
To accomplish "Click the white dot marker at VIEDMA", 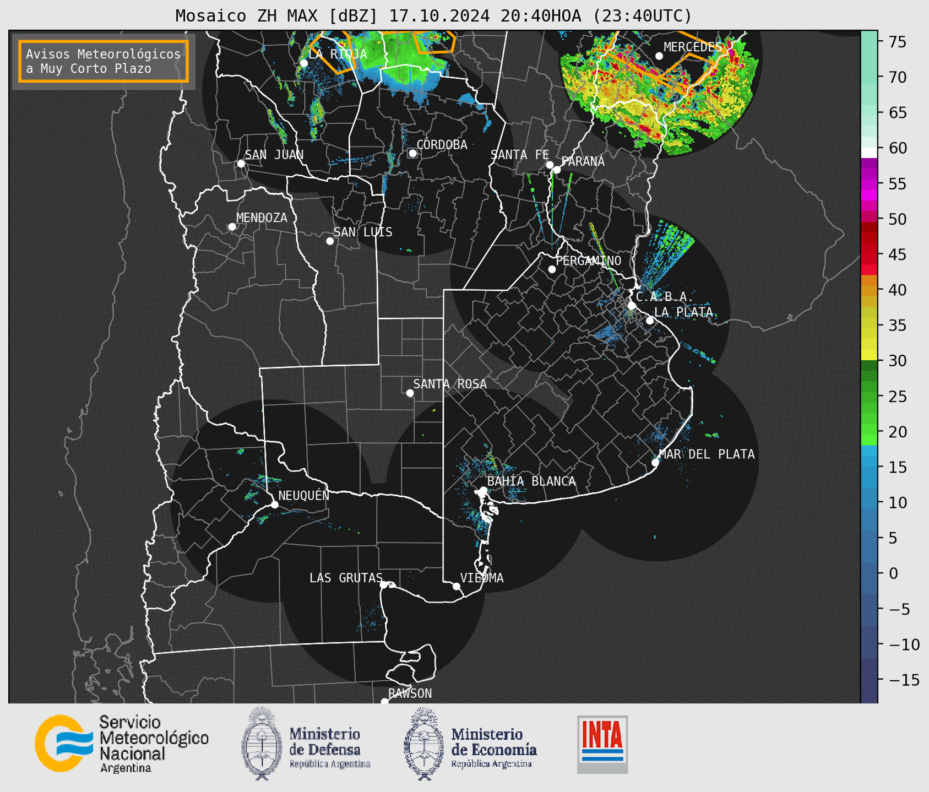I will tap(457, 587).
